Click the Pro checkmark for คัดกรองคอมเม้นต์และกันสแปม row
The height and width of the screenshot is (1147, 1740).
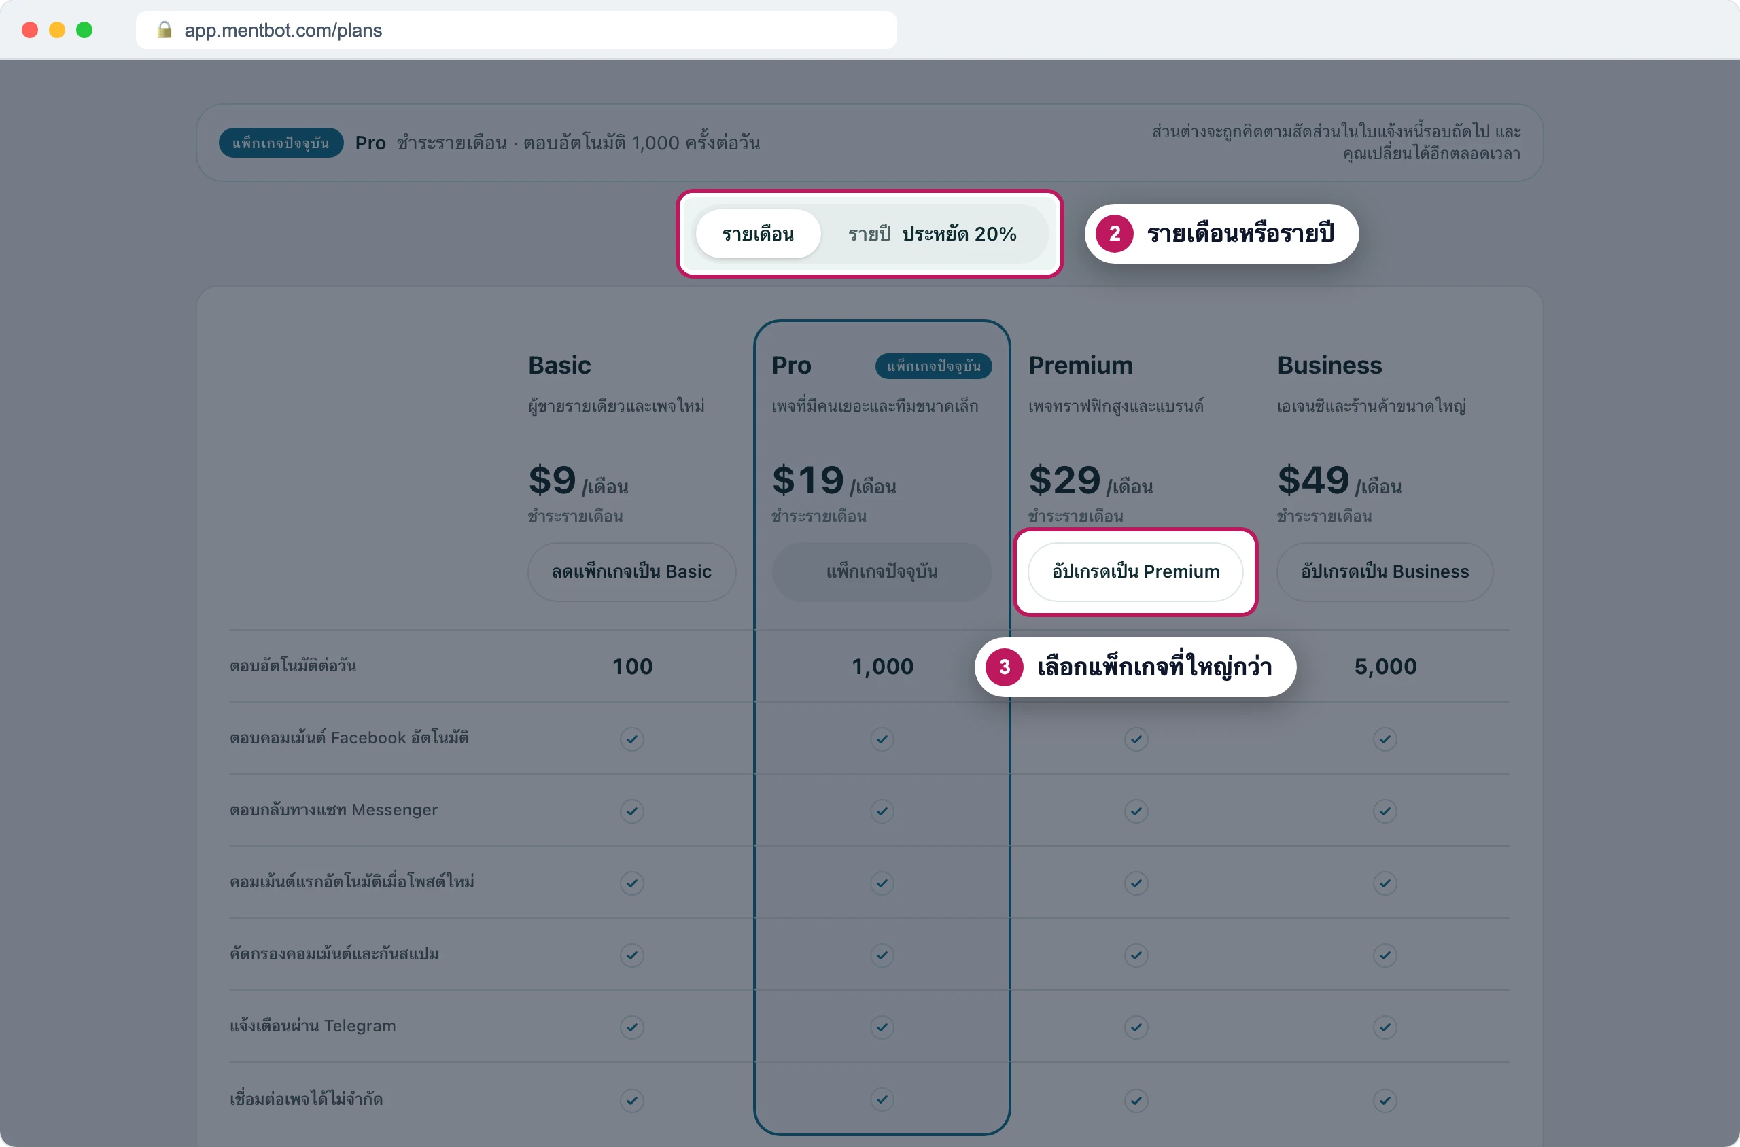[882, 955]
